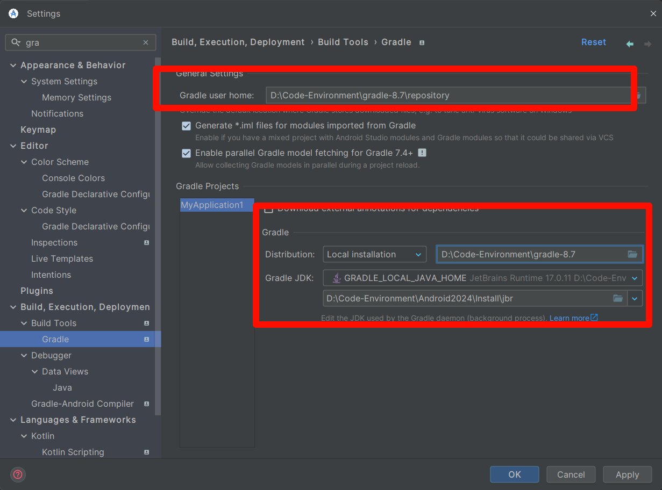Viewport: 662px width, 490px height.
Task: Toggle Generate *.iml files checkbox
Action: 187,126
